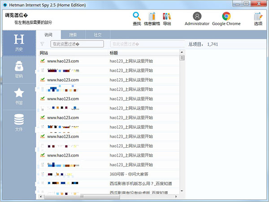Open the 书签 bookmarks section

tap(19, 97)
